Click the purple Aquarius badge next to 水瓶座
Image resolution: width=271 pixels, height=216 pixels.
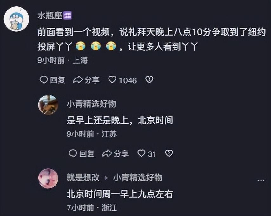click(68, 16)
